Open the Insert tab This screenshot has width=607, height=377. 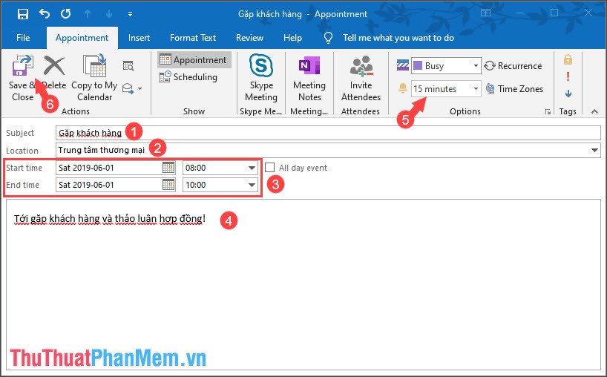pos(139,38)
